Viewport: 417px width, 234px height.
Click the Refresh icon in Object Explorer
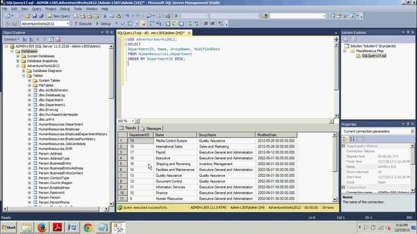[51, 40]
